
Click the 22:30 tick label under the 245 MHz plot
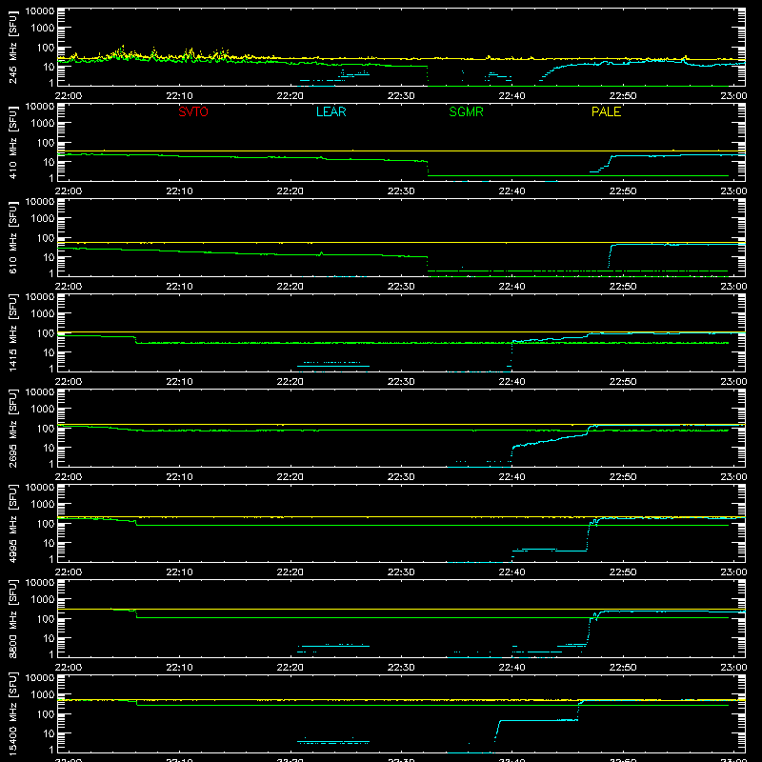(x=401, y=96)
